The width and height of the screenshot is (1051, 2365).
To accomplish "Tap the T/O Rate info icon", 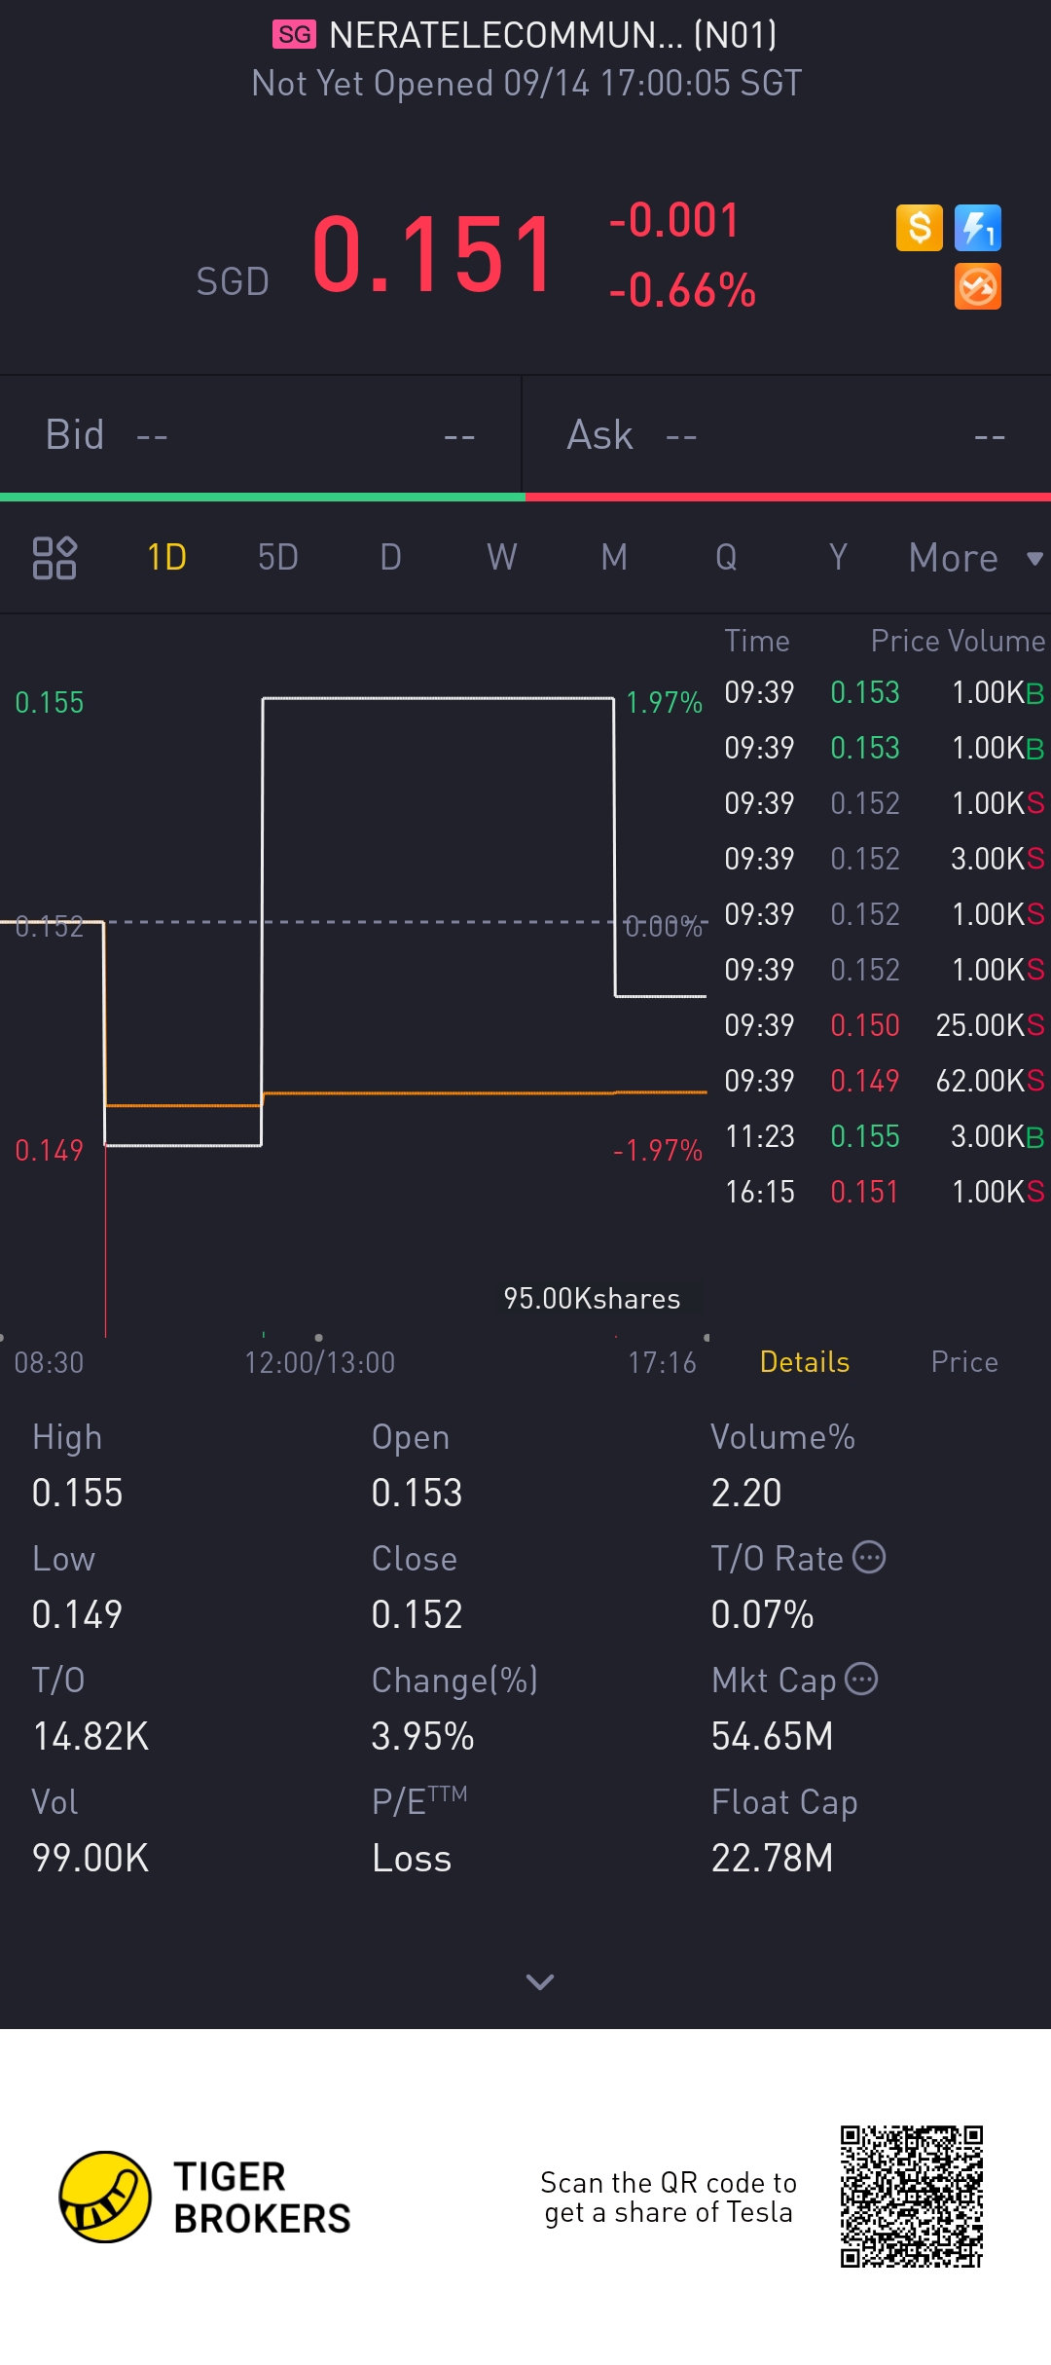I will click(869, 1558).
